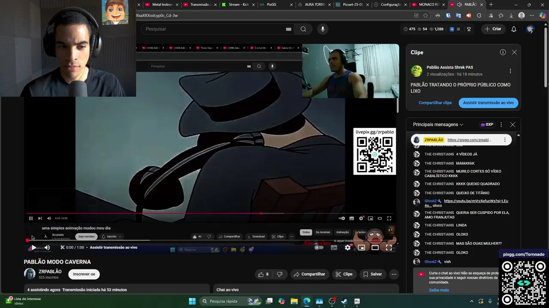
Task: Open a new browser tab
Action: pyautogui.click(x=491, y=5)
